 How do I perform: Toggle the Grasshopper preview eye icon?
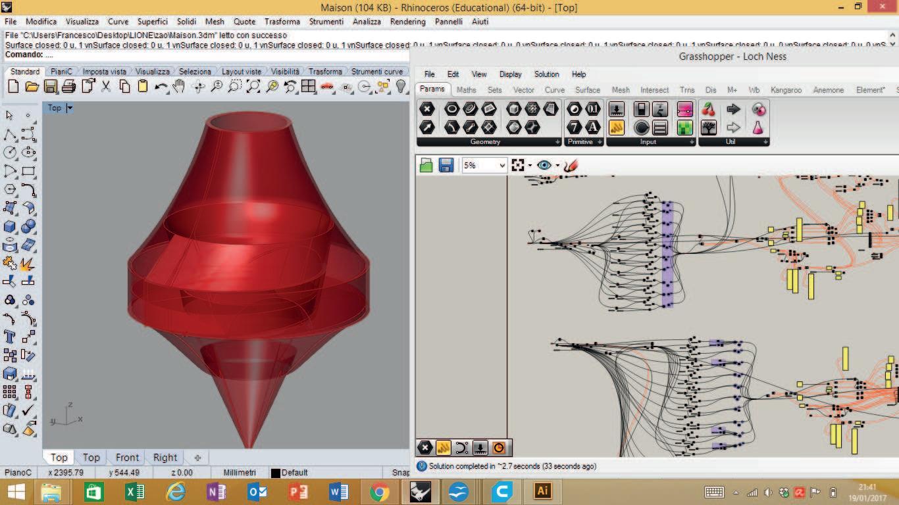(544, 166)
